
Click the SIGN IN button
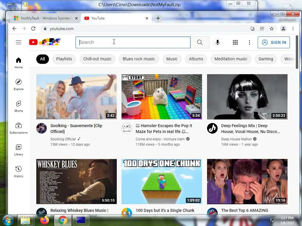point(274,42)
